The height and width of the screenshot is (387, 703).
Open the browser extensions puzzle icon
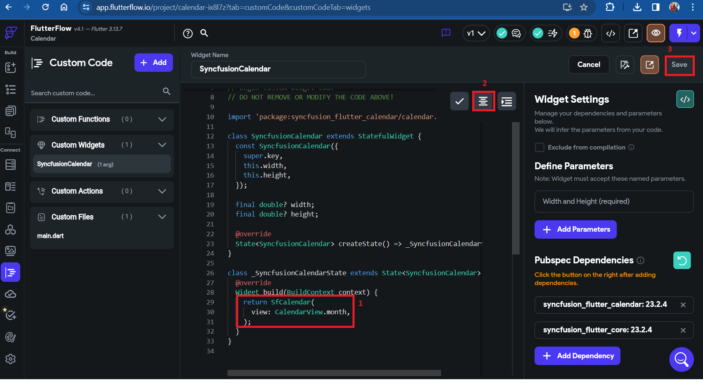[x=610, y=7]
